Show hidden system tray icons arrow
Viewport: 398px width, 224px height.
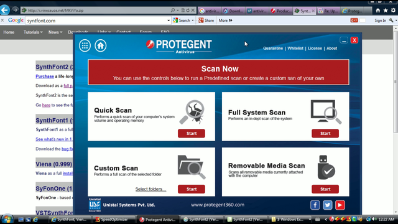[326, 219]
